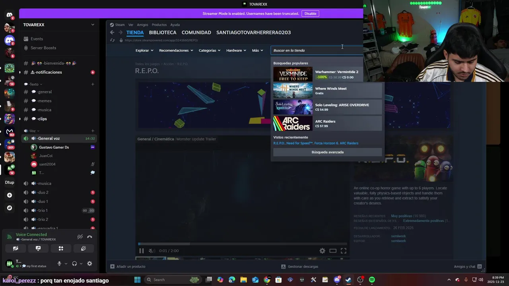Create channel in Texto category
509x286 pixels.
pyautogui.click(x=93, y=84)
